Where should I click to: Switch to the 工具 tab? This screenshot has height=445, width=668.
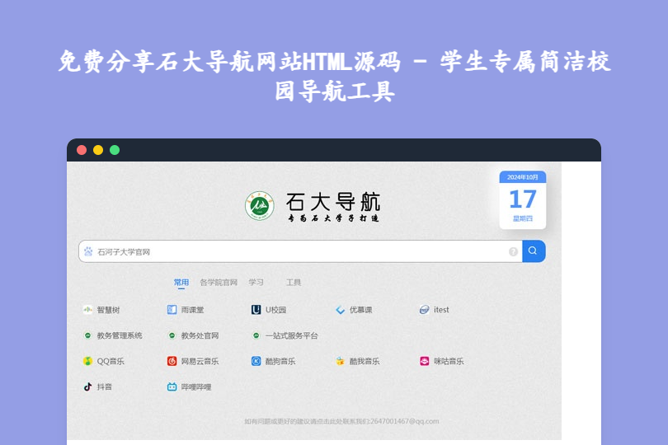[x=294, y=283]
